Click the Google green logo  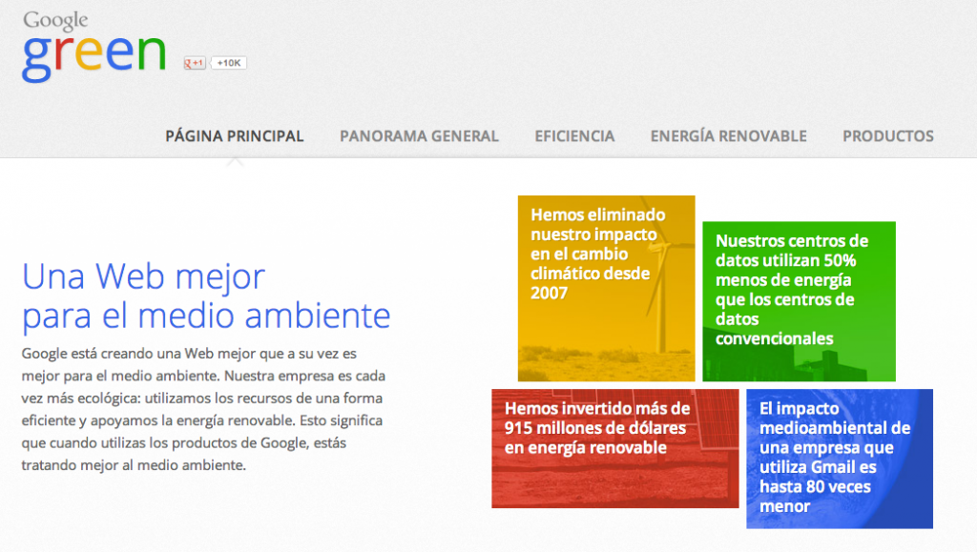(x=94, y=47)
